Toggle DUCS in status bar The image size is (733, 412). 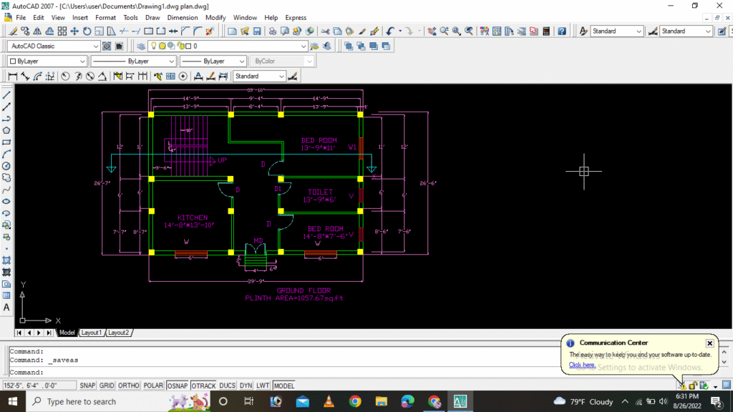(227, 386)
